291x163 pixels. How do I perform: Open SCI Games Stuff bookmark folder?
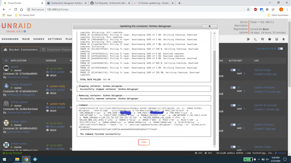(24, 15)
